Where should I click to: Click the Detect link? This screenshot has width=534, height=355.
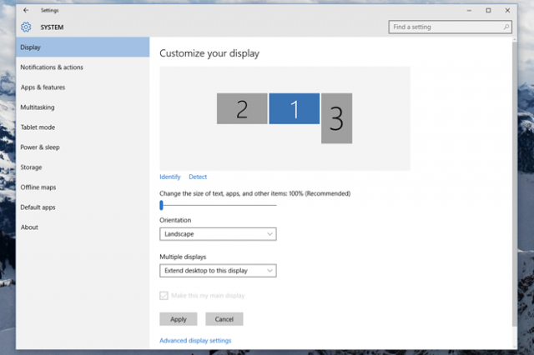[198, 177]
